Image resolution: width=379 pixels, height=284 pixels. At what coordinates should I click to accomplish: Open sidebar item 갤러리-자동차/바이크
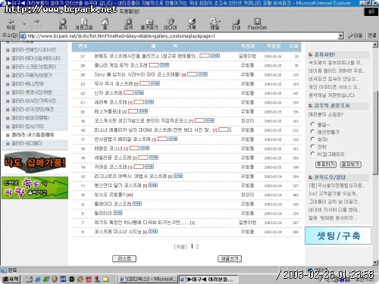pyautogui.click(x=32, y=75)
